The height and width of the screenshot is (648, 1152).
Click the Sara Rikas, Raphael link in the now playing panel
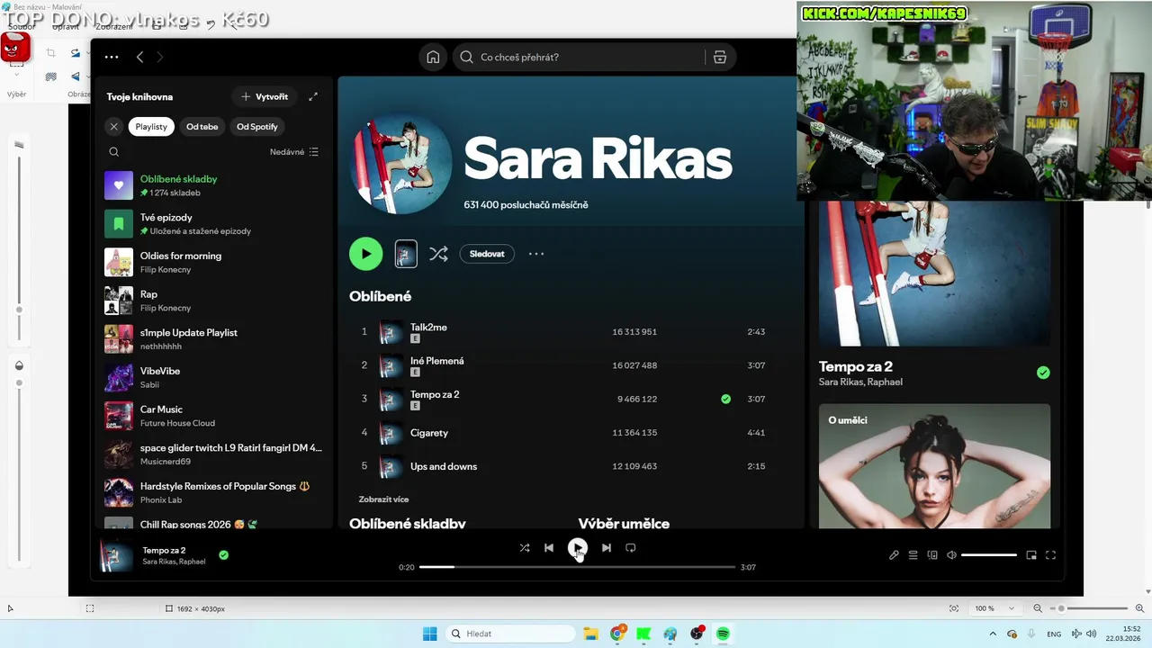[860, 382]
